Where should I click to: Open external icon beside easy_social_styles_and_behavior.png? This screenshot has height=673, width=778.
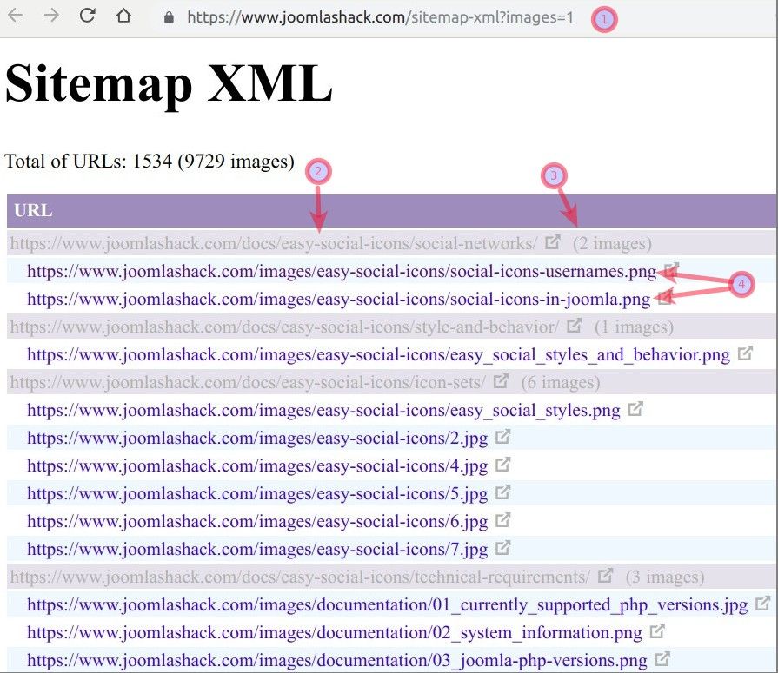pyautogui.click(x=745, y=353)
